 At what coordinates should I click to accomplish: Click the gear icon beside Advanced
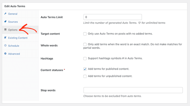click(5, 54)
